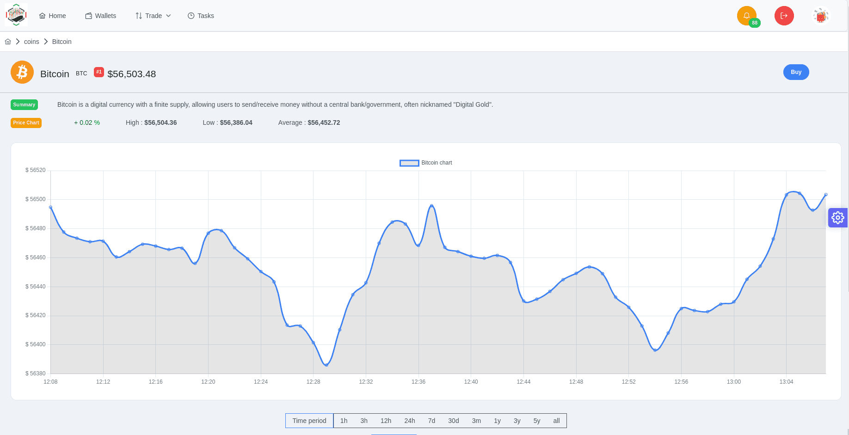Viewport: 849px width, 435px height.
Task: Click the clock icon next to Tasks
Action: pos(191,16)
